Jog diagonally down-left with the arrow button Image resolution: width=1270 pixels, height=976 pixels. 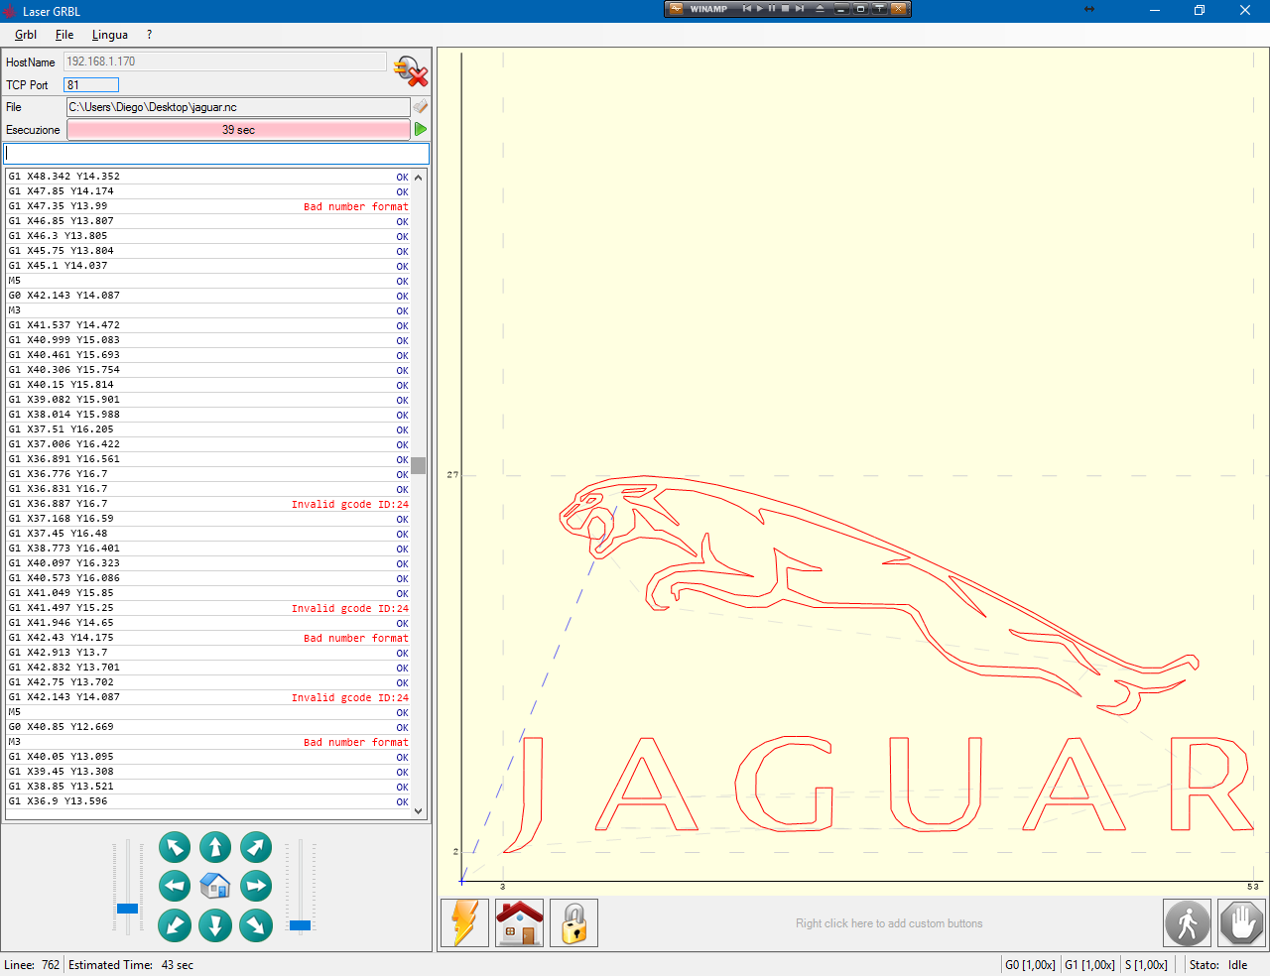point(175,925)
